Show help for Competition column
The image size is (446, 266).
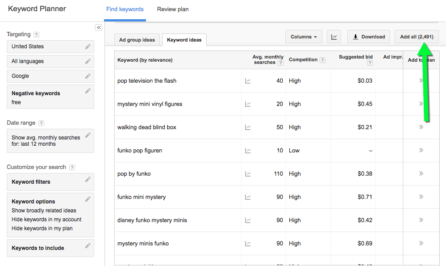tap(322, 60)
